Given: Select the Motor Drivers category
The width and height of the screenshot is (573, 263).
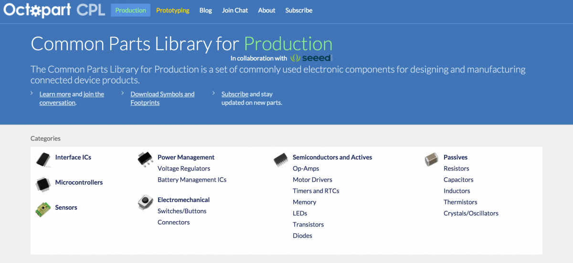Looking at the screenshot, I should coord(312,180).
